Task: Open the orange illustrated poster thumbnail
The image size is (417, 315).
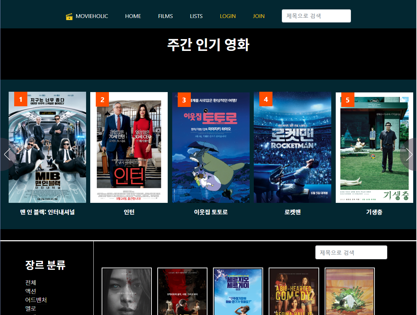Action: [x=350, y=291]
